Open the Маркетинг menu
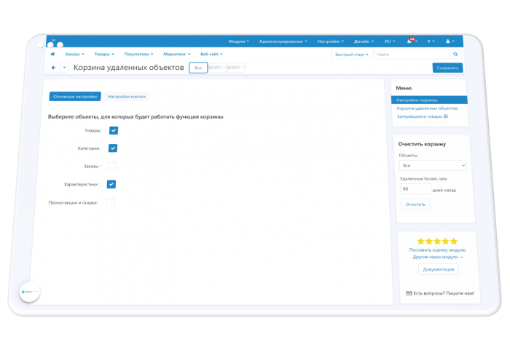Screen dimensions: 510x339 pos(176,54)
